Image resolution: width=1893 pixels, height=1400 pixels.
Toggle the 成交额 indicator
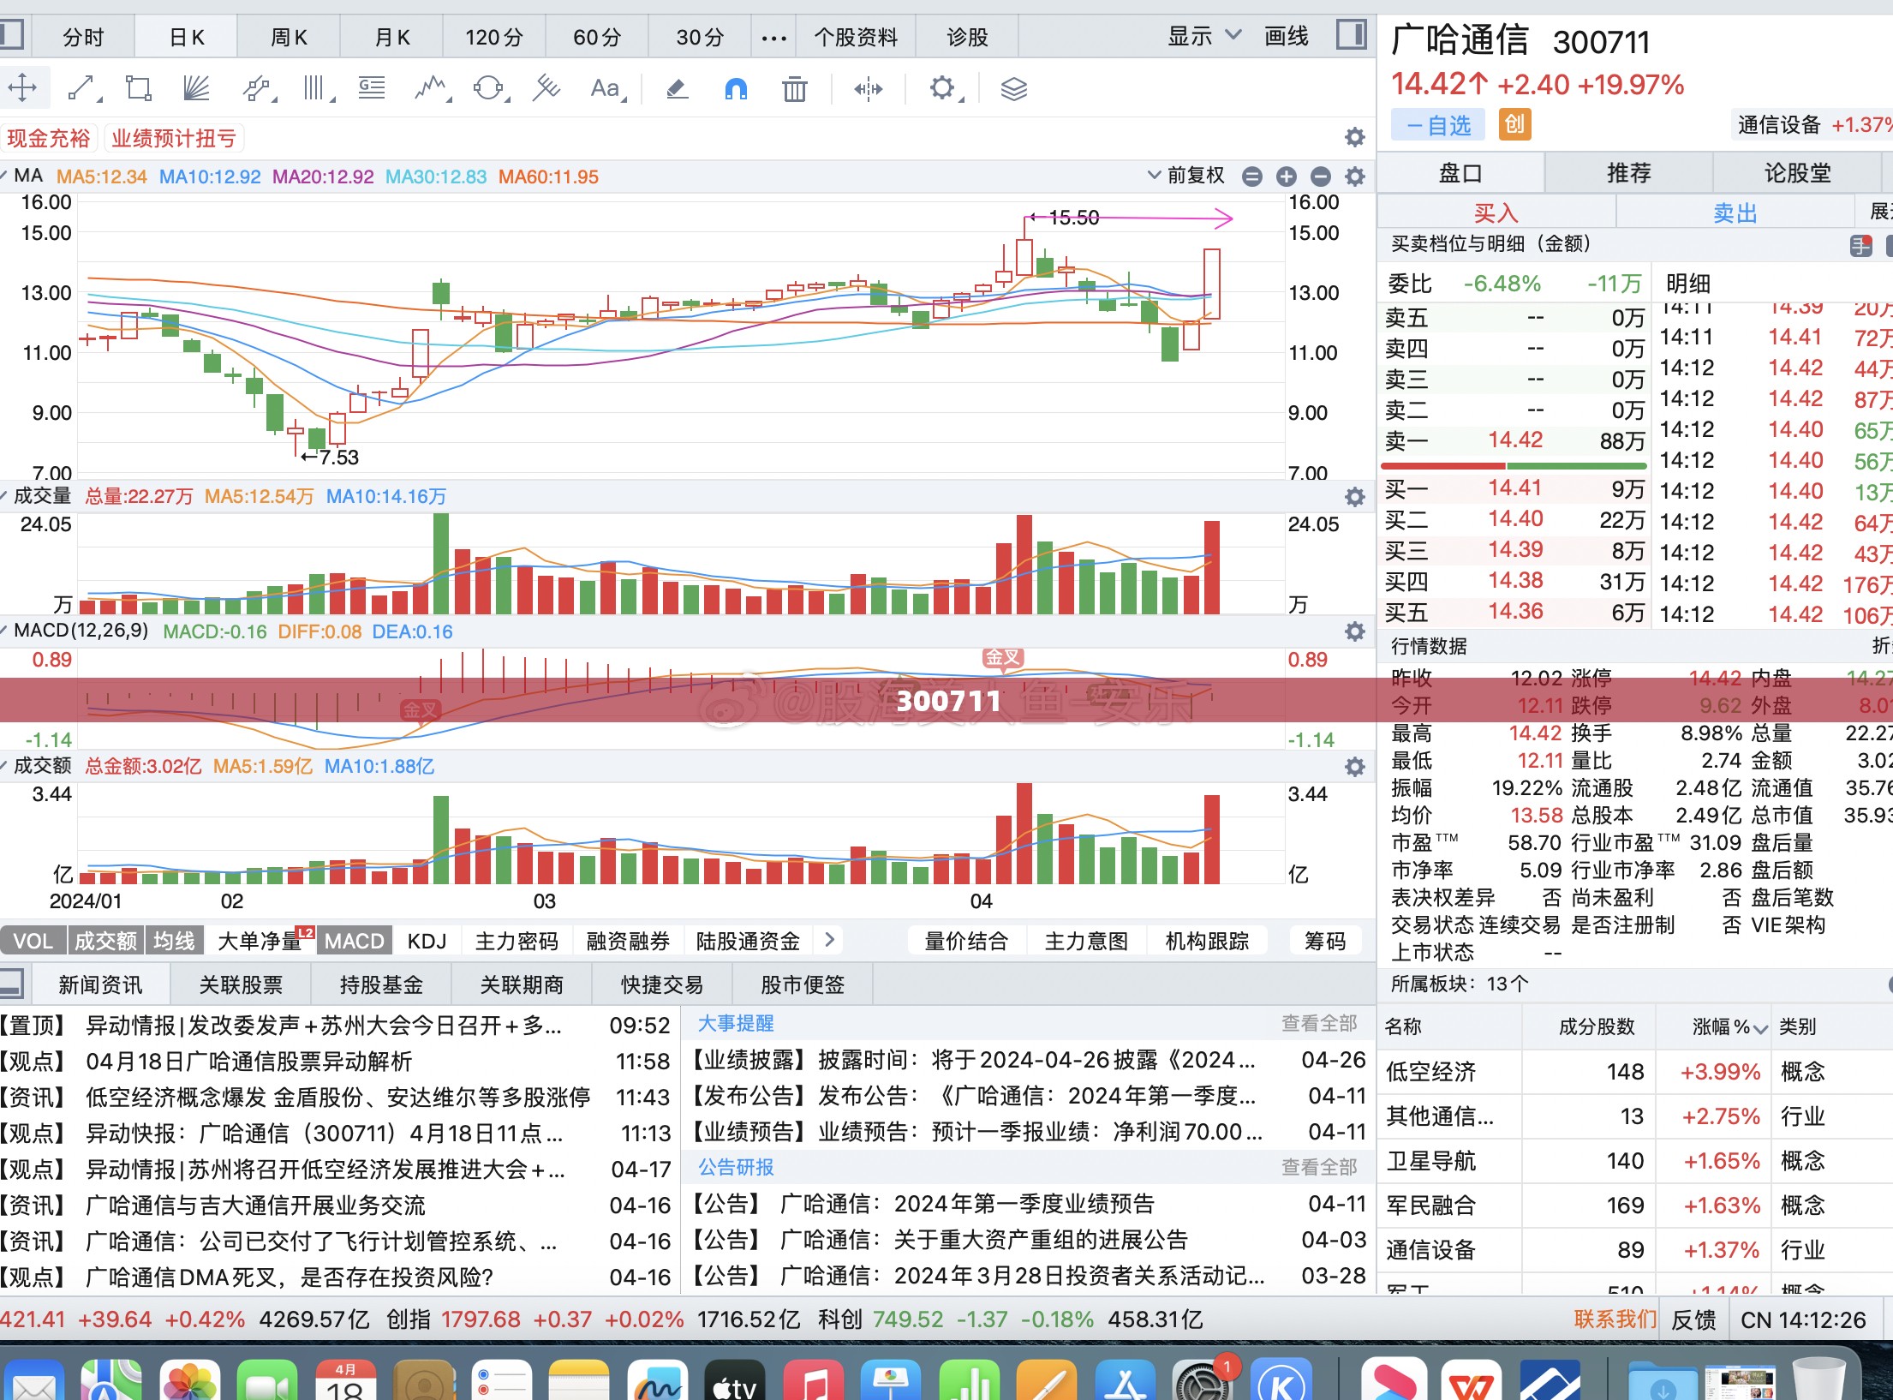[105, 941]
